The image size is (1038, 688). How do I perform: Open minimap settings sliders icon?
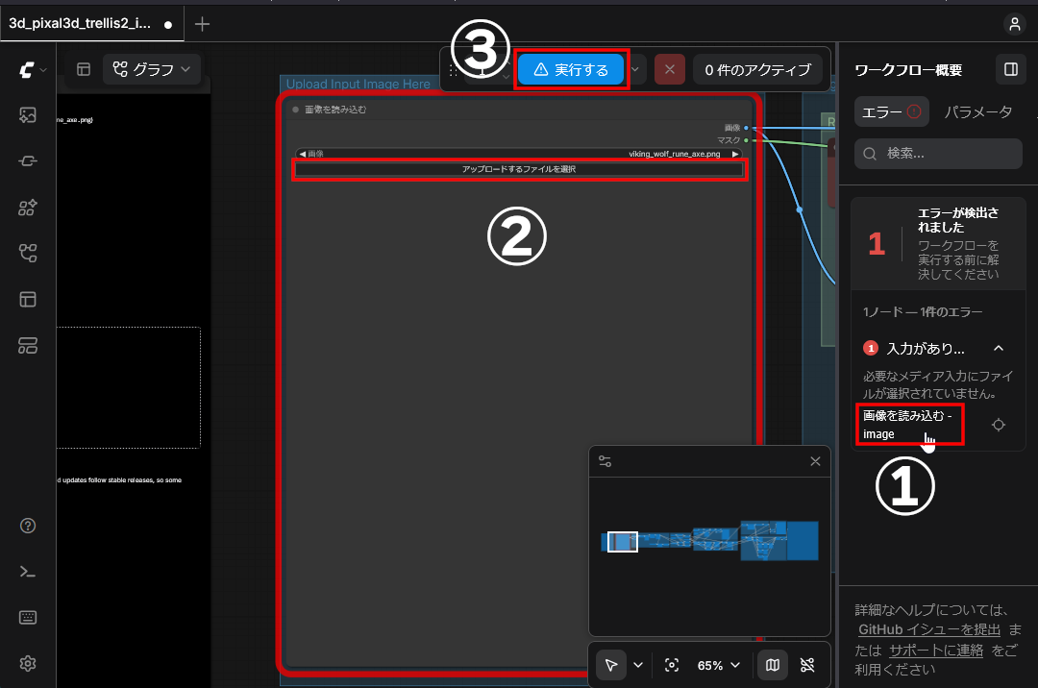pyautogui.click(x=605, y=461)
